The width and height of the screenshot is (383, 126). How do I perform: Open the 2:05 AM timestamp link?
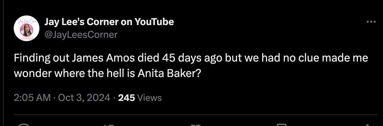tap(32, 97)
